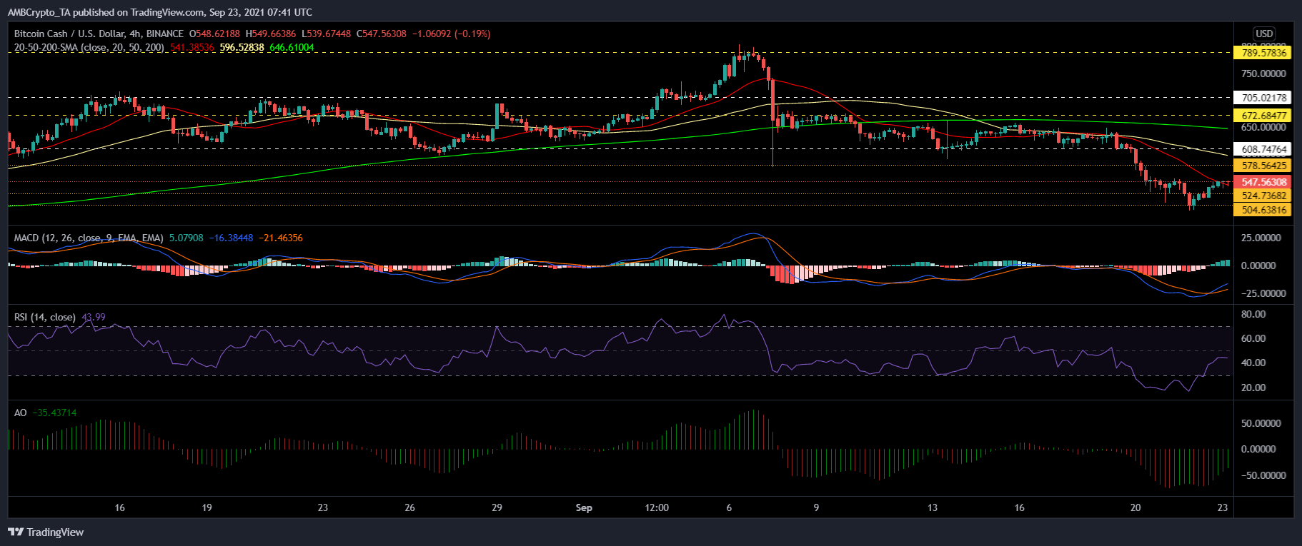Click the 40.00 tick on RSI axis

1253,363
